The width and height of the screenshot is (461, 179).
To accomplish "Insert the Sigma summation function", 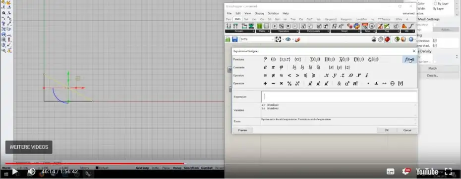I will (315, 59).
